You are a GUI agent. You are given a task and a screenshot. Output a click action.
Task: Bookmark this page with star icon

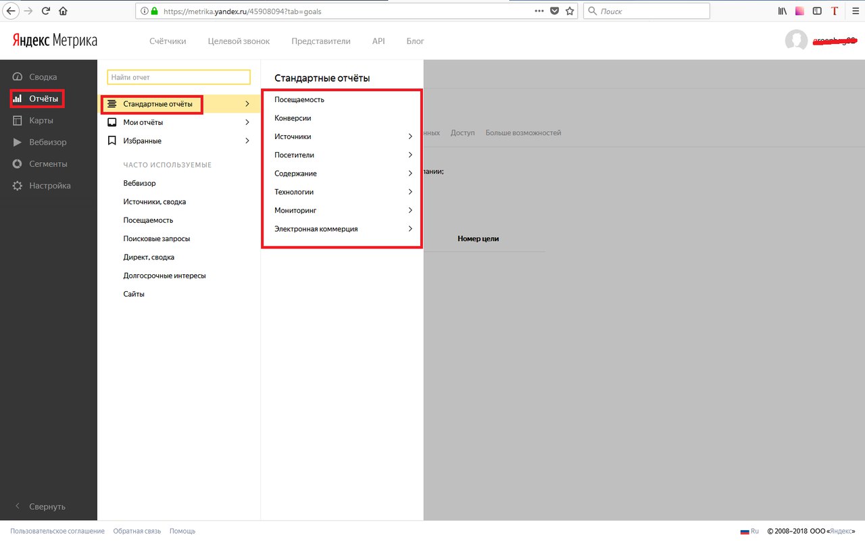(570, 11)
